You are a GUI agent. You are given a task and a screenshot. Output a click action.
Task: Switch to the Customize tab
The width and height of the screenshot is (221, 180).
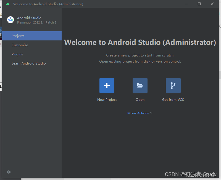[x=32, y=45]
